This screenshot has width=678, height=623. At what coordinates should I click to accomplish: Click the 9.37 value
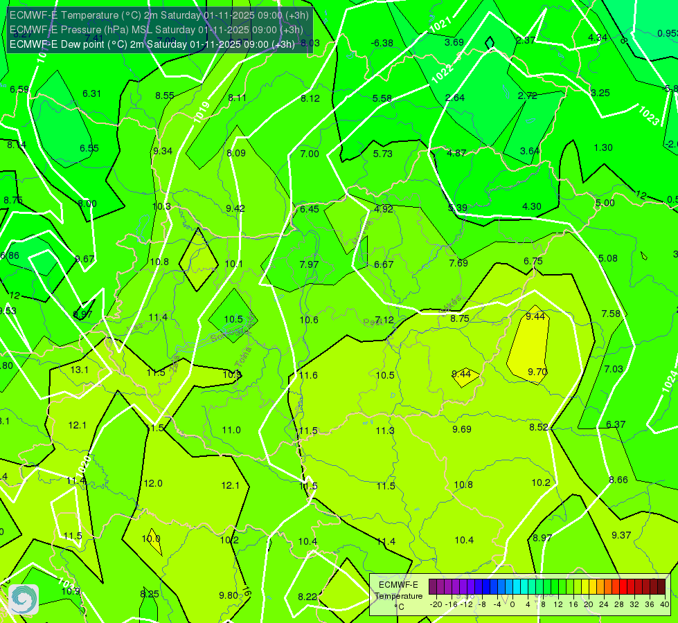pyautogui.click(x=621, y=535)
